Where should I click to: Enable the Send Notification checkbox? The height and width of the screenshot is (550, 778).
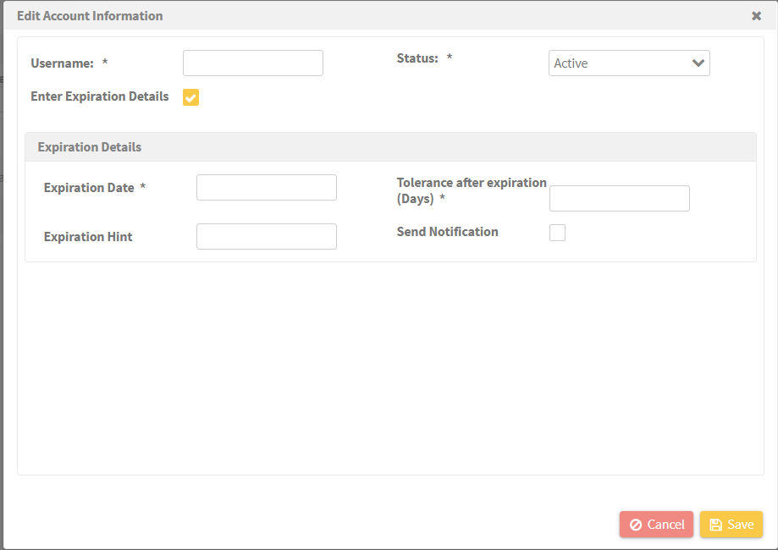pos(557,233)
